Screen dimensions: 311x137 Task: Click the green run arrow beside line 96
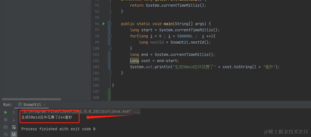pos(104,24)
